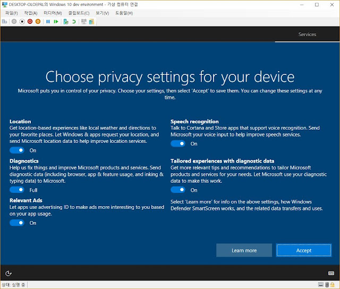The width and height of the screenshot is (340, 289).
Task: Disable the Relevant Ads toggle
Action: coord(17,223)
